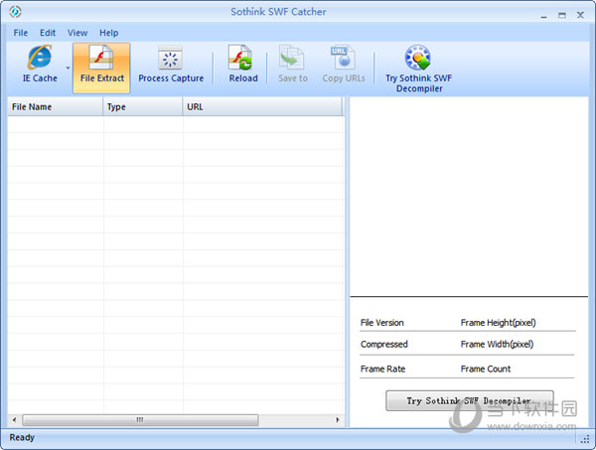Sort by the Type column header

143,107
